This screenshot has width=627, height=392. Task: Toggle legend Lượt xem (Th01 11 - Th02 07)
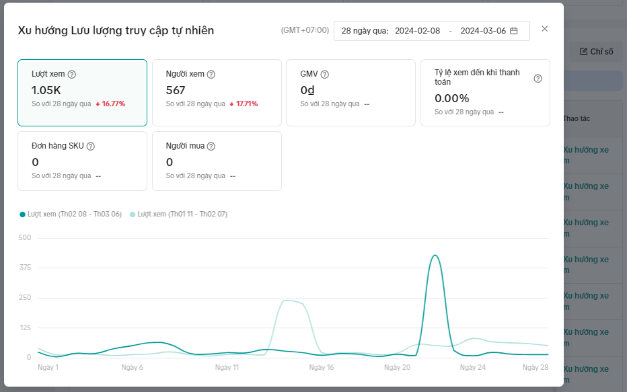(178, 214)
